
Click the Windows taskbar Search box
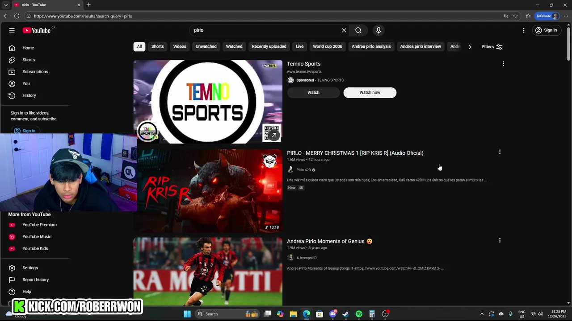228,314
